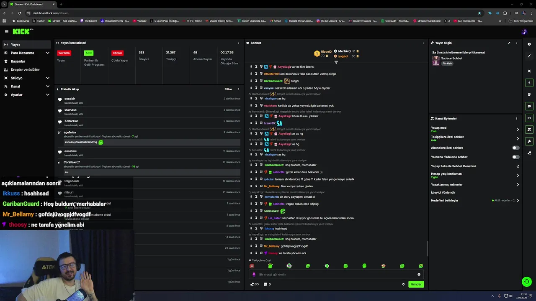536x301 pixels.
Task: Open the emoji picker in message box
Action: coord(419,275)
